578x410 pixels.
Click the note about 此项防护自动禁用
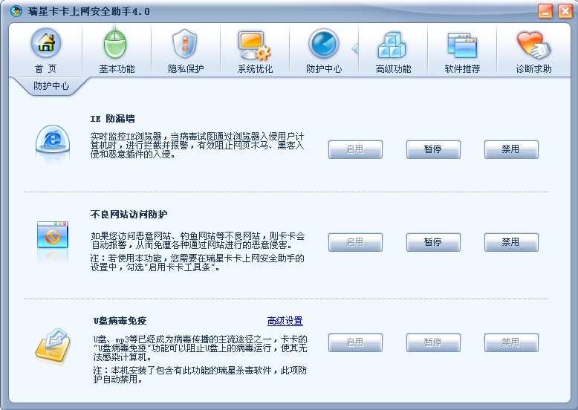[x=200, y=374]
